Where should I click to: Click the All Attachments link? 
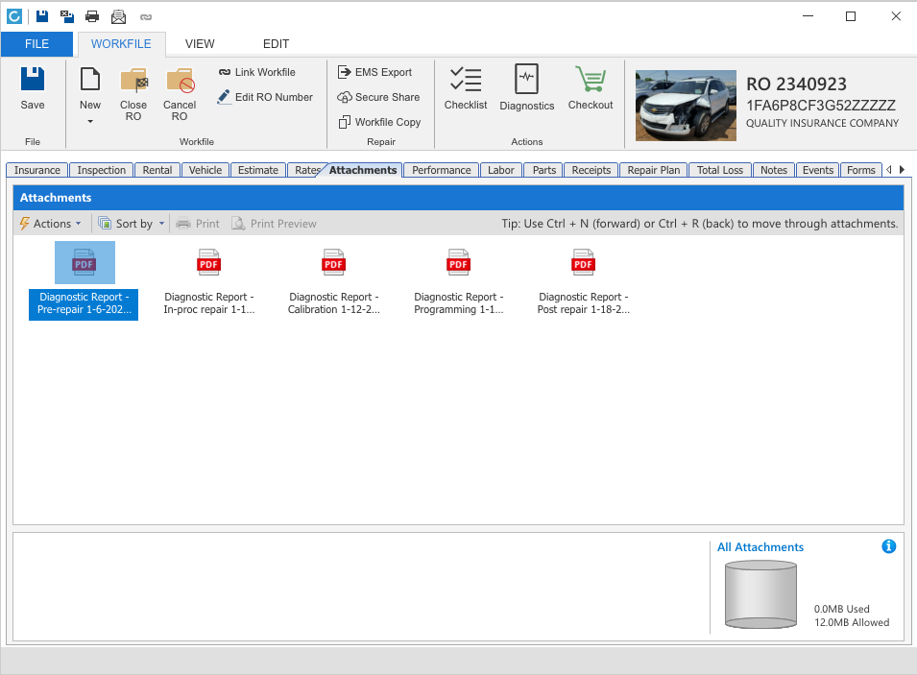click(760, 547)
